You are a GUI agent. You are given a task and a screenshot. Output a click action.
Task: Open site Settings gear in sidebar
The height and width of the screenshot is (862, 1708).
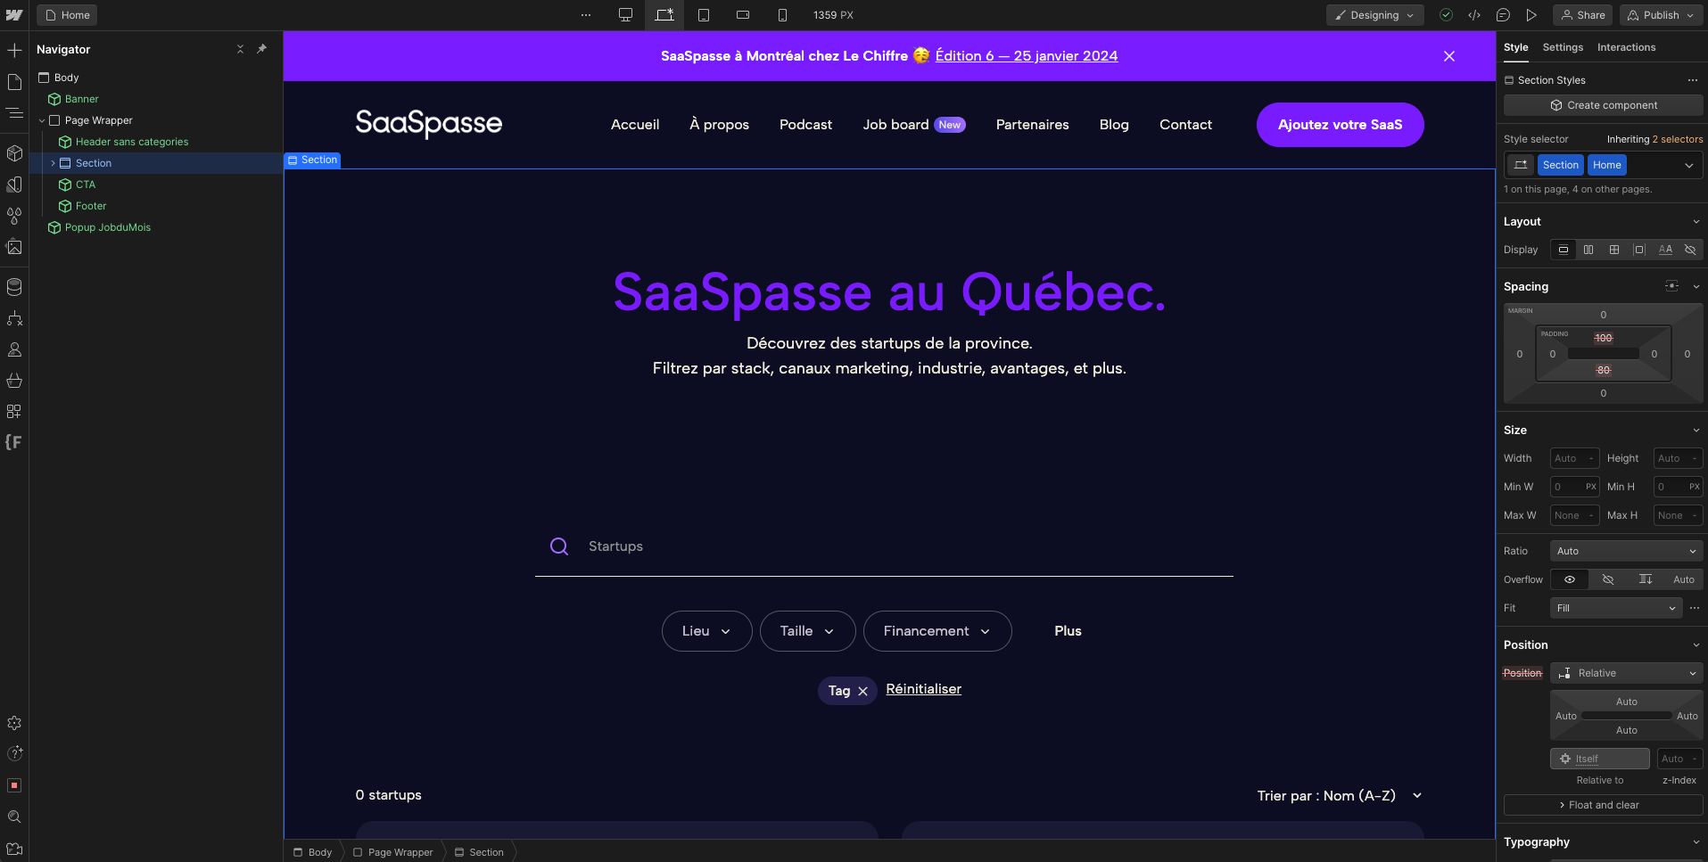14,723
